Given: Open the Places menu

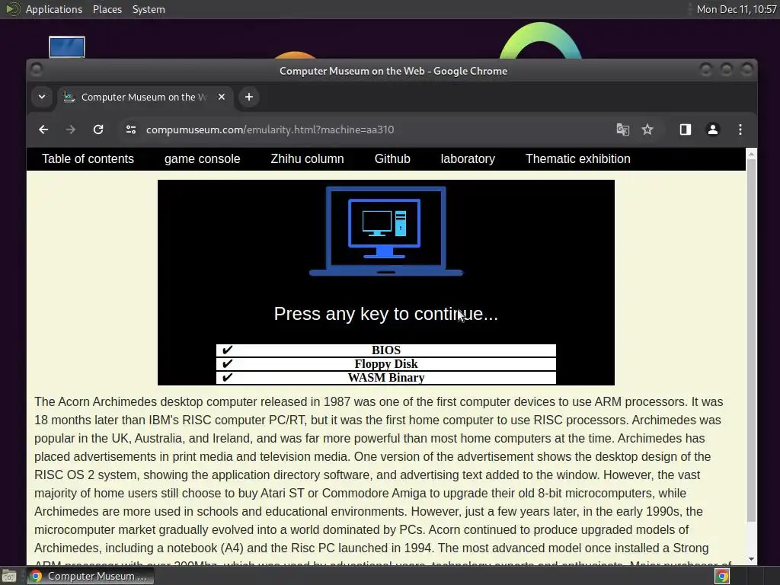Looking at the screenshot, I should click(107, 9).
